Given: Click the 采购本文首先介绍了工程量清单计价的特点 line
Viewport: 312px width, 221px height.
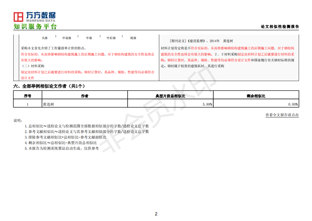Looking at the screenshot, I should tap(53, 48).
